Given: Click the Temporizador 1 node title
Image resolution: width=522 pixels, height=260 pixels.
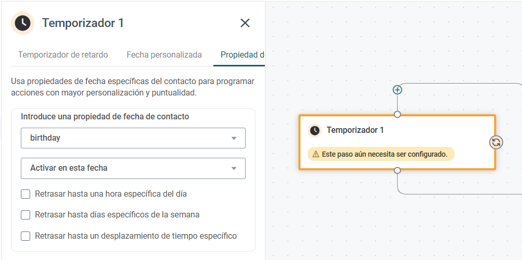Looking at the screenshot, I should pos(355,130).
